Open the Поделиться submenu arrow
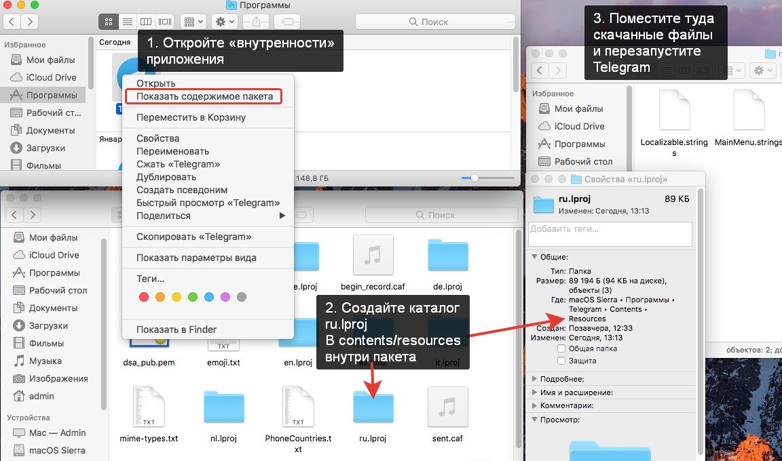 pyautogui.click(x=282, y=216)
